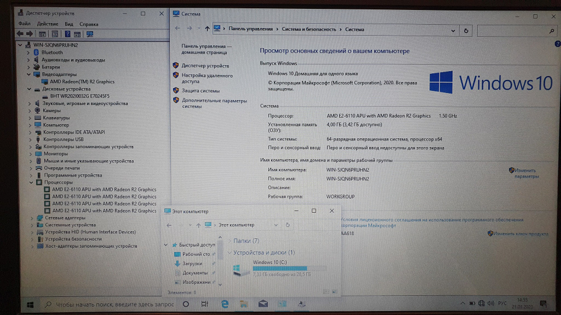Click Панель управления — домашняя страница link
This screenshot has height=315, width=561.
click(206, 49)
